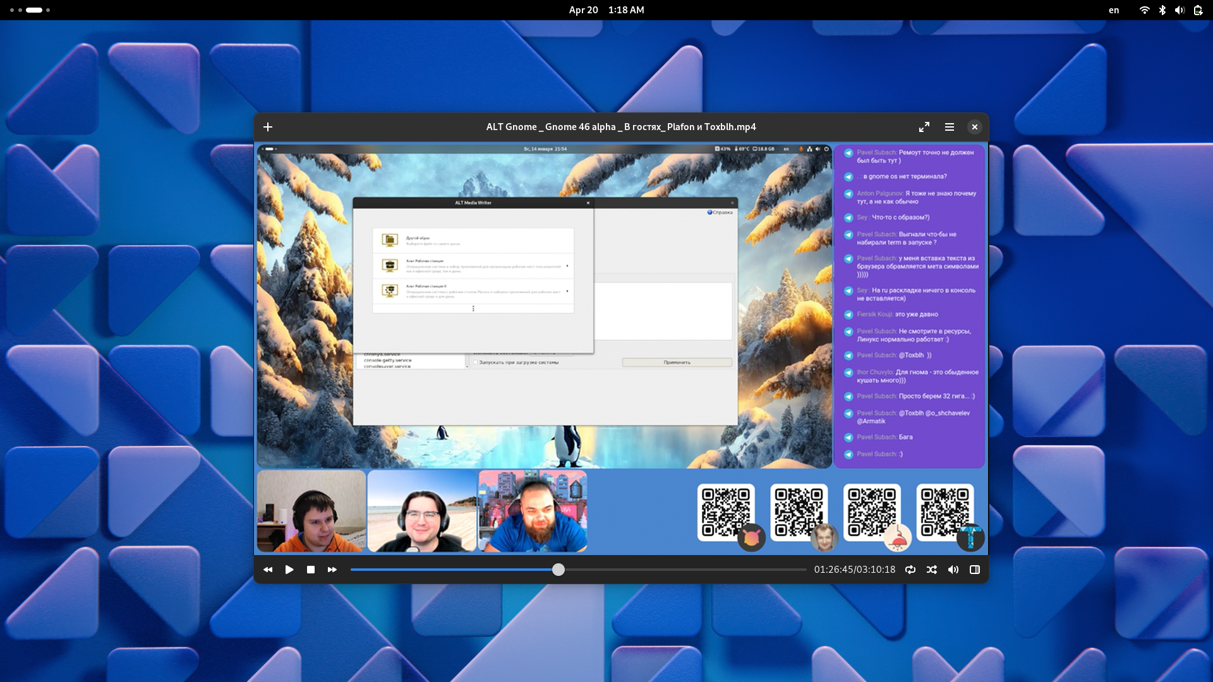Image resolution: width=1213 pixels, height=682 pixels.
Task: Click the elapsed time label 01:26:45/03:10:18
Action: (855, 570)
